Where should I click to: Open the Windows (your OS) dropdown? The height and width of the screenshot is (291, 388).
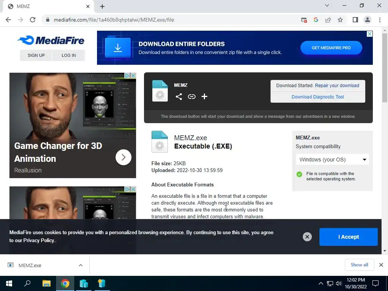[332, 160]
